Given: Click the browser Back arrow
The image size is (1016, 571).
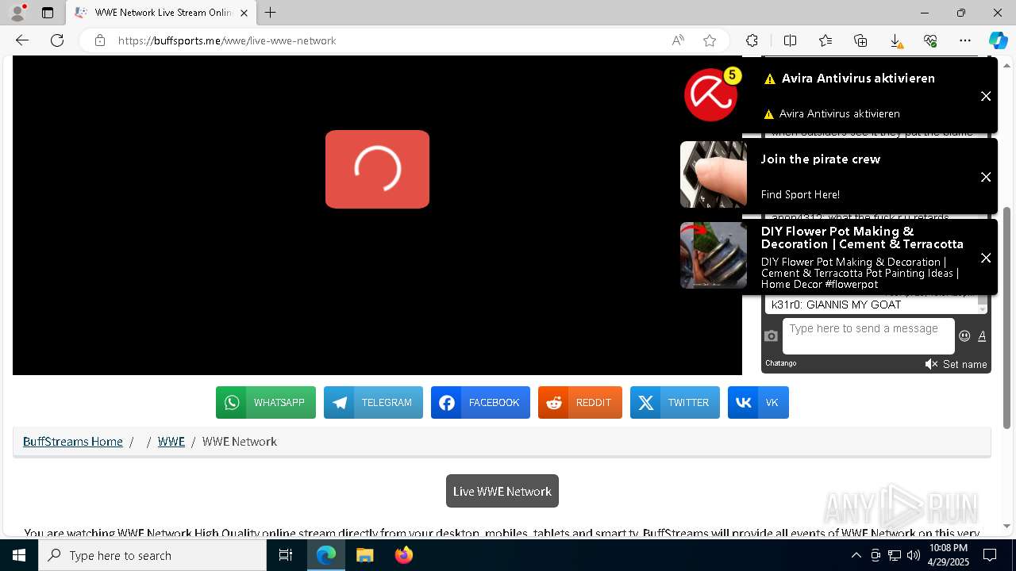Looking at the screenshot, I should (x=22, y=40).
